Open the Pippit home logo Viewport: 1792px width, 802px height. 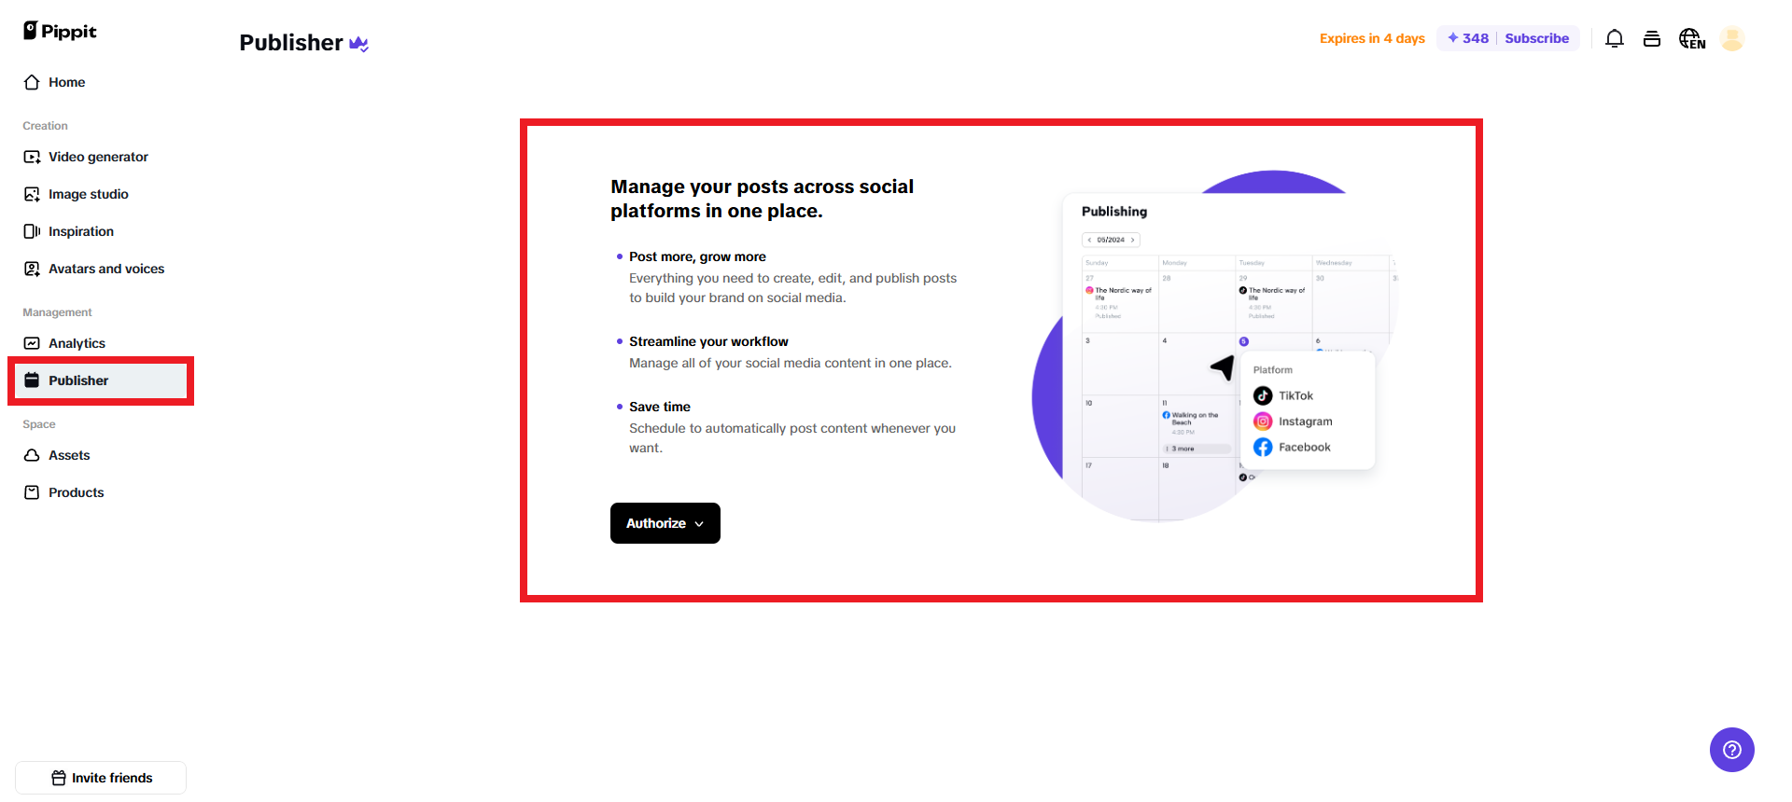pos(59,31)
